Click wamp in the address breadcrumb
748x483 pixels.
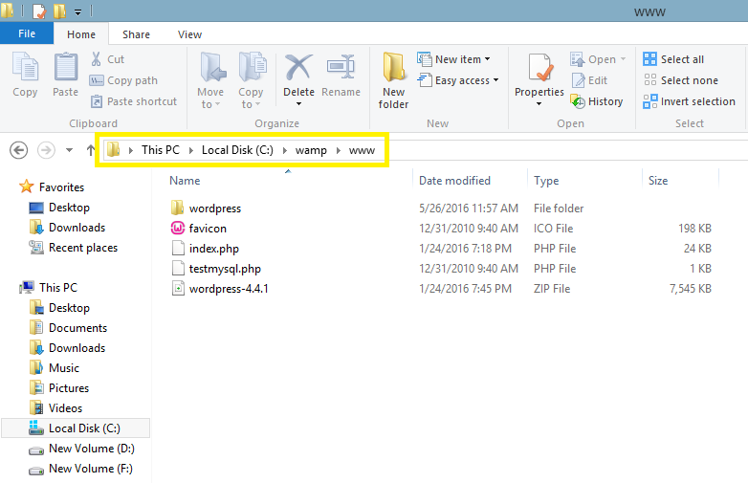point(311,151)
